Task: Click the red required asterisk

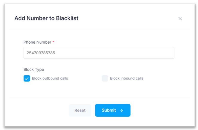Action: click(53, 42)
